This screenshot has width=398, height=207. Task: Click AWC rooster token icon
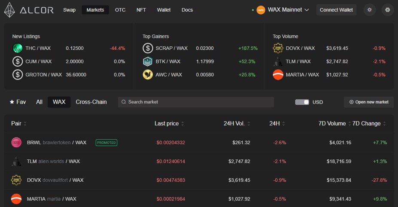click(x=148, y=75)
